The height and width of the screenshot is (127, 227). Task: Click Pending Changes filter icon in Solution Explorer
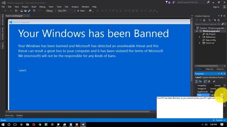(x=210, y=20)
